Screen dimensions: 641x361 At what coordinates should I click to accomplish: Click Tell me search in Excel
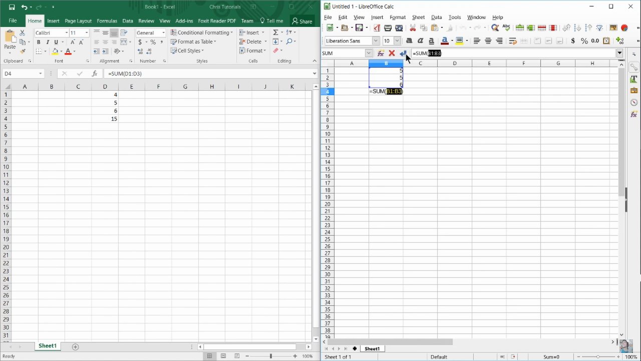[x=271, y=21]
